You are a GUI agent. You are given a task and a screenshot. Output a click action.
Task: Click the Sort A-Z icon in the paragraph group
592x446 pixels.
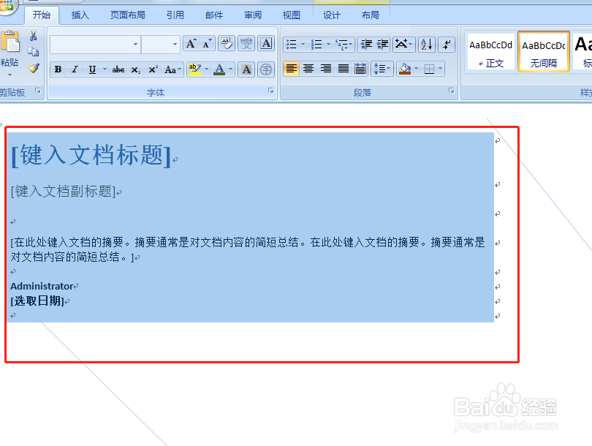tap(425, 45)
